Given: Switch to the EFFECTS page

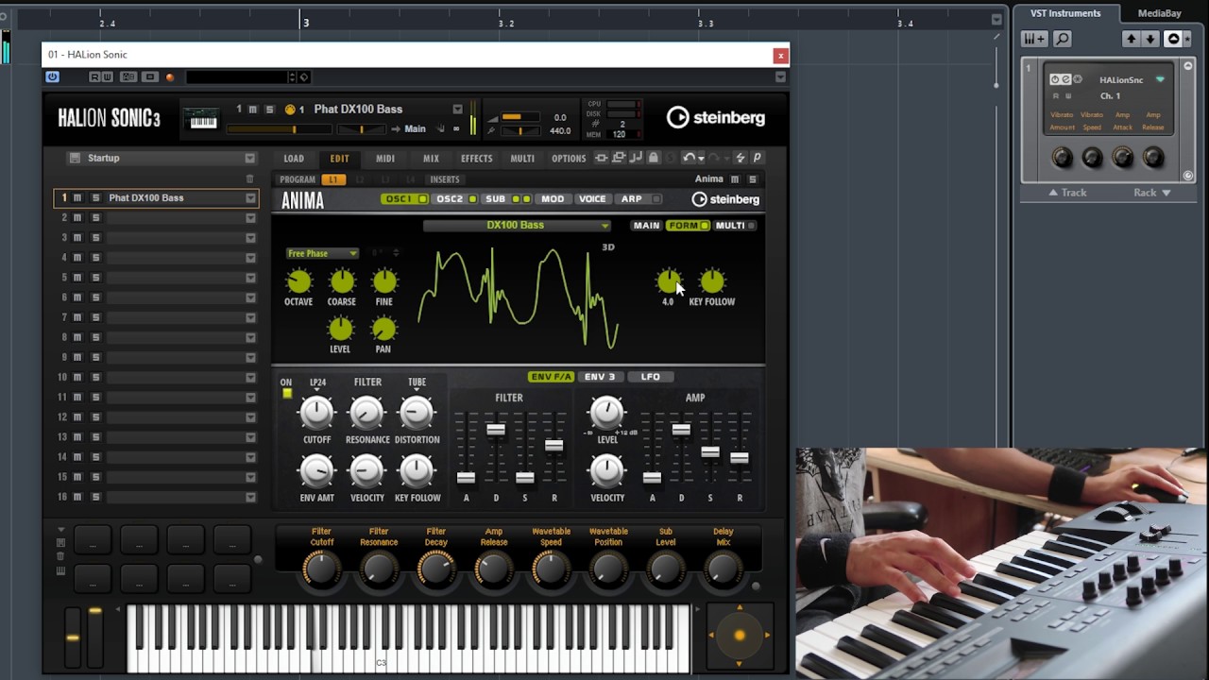Looking at the screenshot, I should (476, 159).
